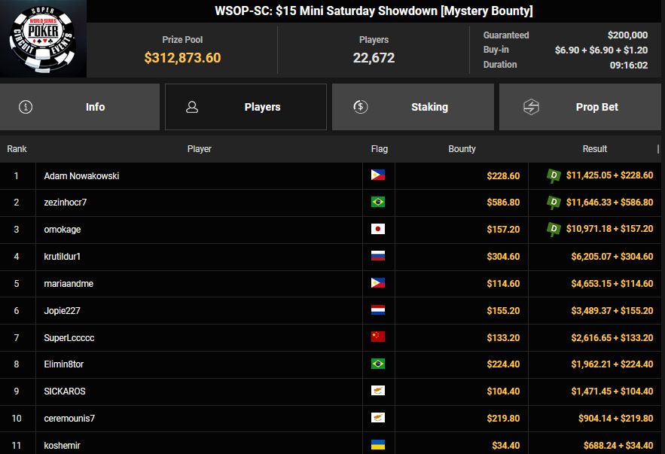Click the WSOP Super Circuit Events logo
The image size is (665, 454).
(x=43, y=39)
